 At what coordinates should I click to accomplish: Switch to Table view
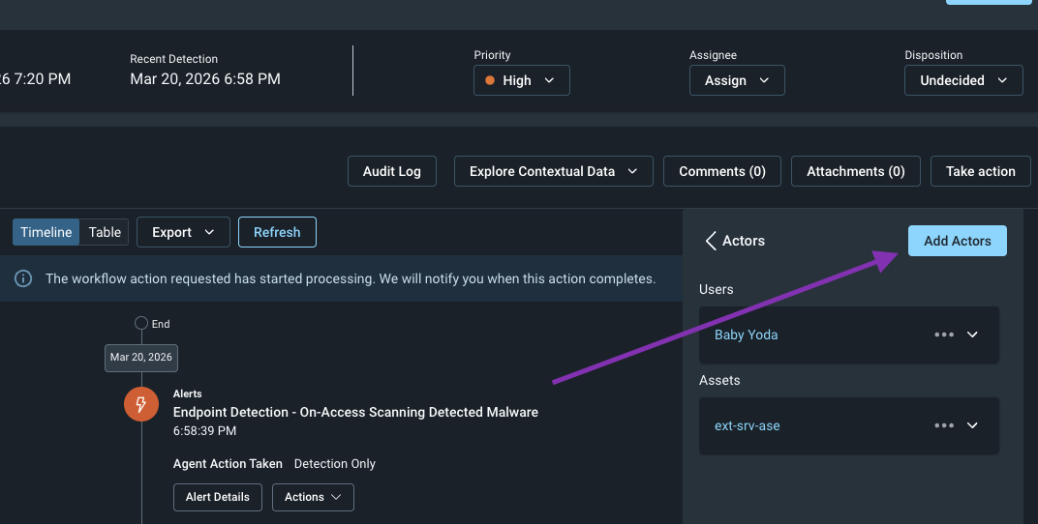(x=105, y=232)
